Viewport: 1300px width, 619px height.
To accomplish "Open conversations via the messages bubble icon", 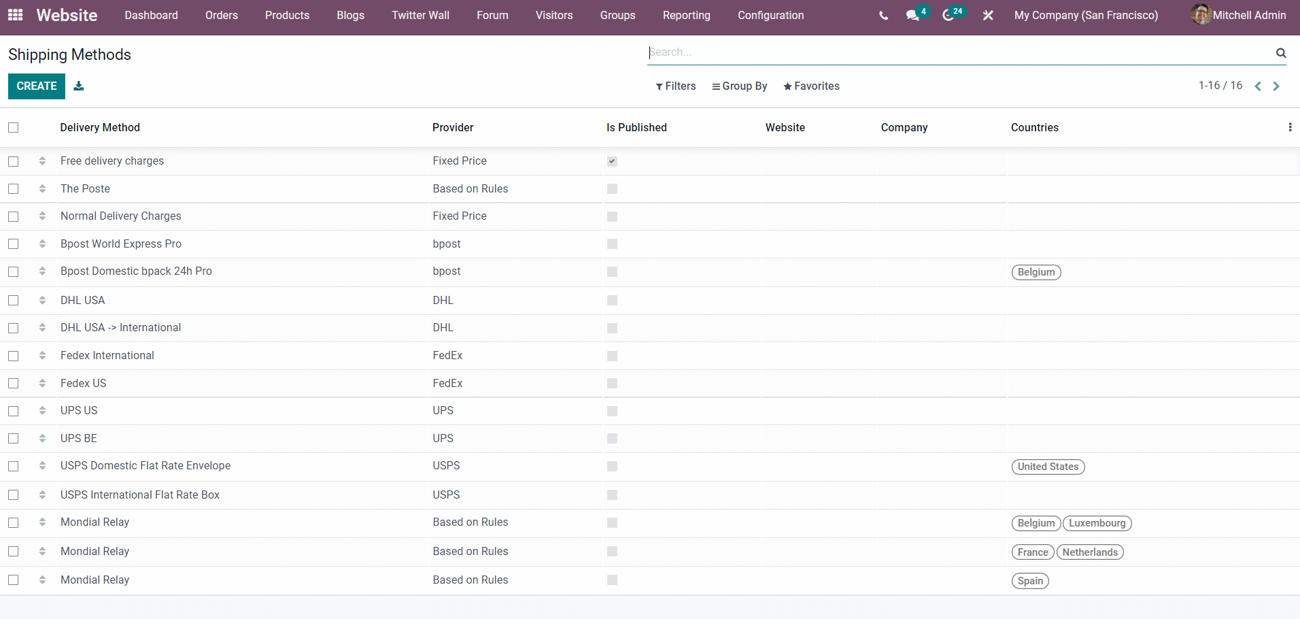I will (912, 15).
